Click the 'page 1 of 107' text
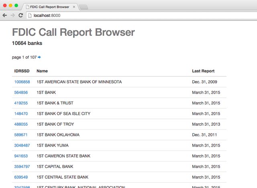Viewport: 257px width, 188px height. (x=24, y=57)
